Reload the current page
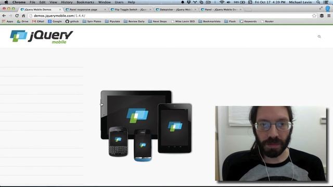Image resolution: width=333 pixels, height=187 pixels. tap(17, 16)
